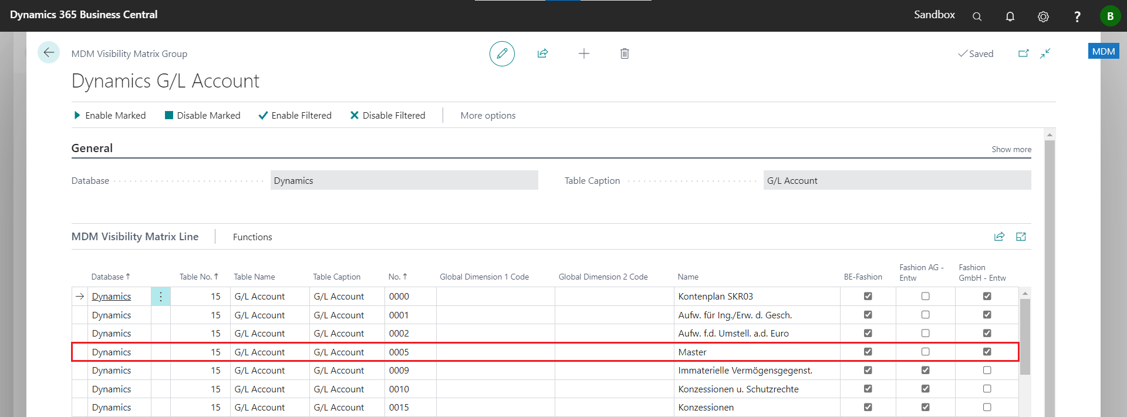
Task: Click the General section heading
Action: [92, 148]
